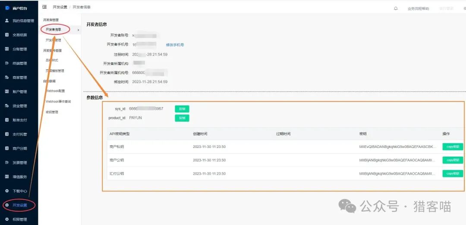Click the 资金管理 sidebar icon
The image size is (466, 225).
pos(7,106)
